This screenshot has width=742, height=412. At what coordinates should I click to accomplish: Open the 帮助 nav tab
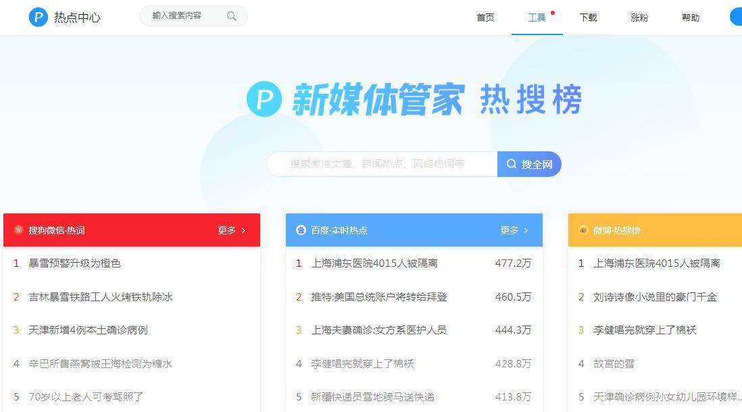pos(691,18)
